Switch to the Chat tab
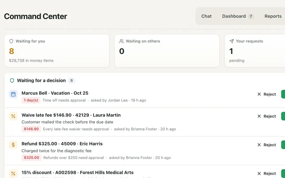 (x=207, y=16)
